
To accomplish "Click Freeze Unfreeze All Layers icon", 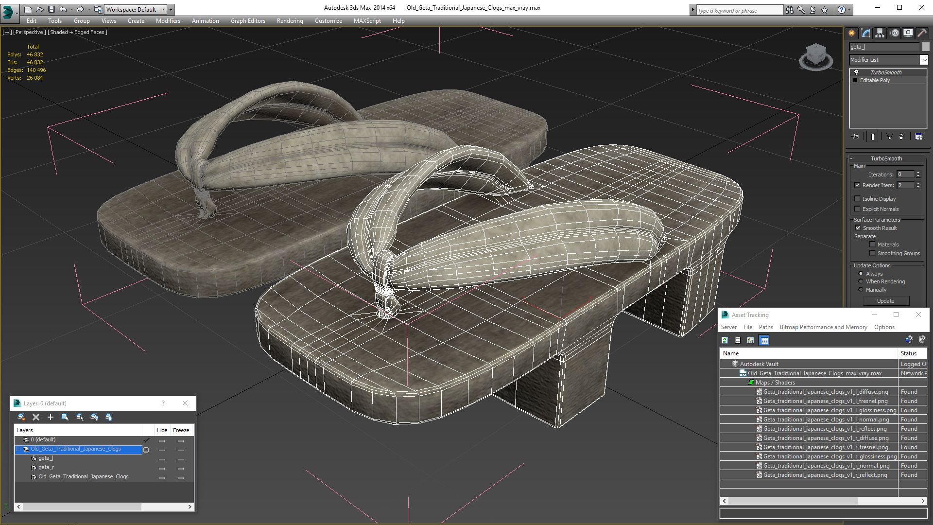I will tap(109, 417).
